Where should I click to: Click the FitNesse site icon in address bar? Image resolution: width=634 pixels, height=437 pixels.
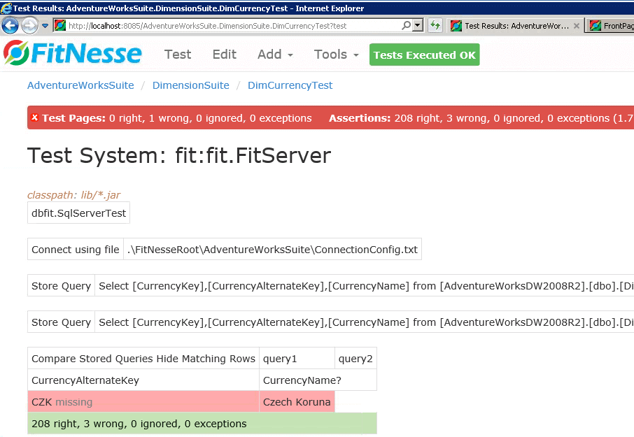click(x=60, y=25)
